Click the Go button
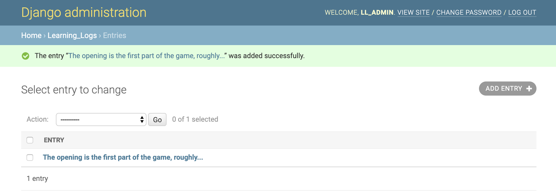The width and height of the screenshot is (556, 195). pos(157,119)
